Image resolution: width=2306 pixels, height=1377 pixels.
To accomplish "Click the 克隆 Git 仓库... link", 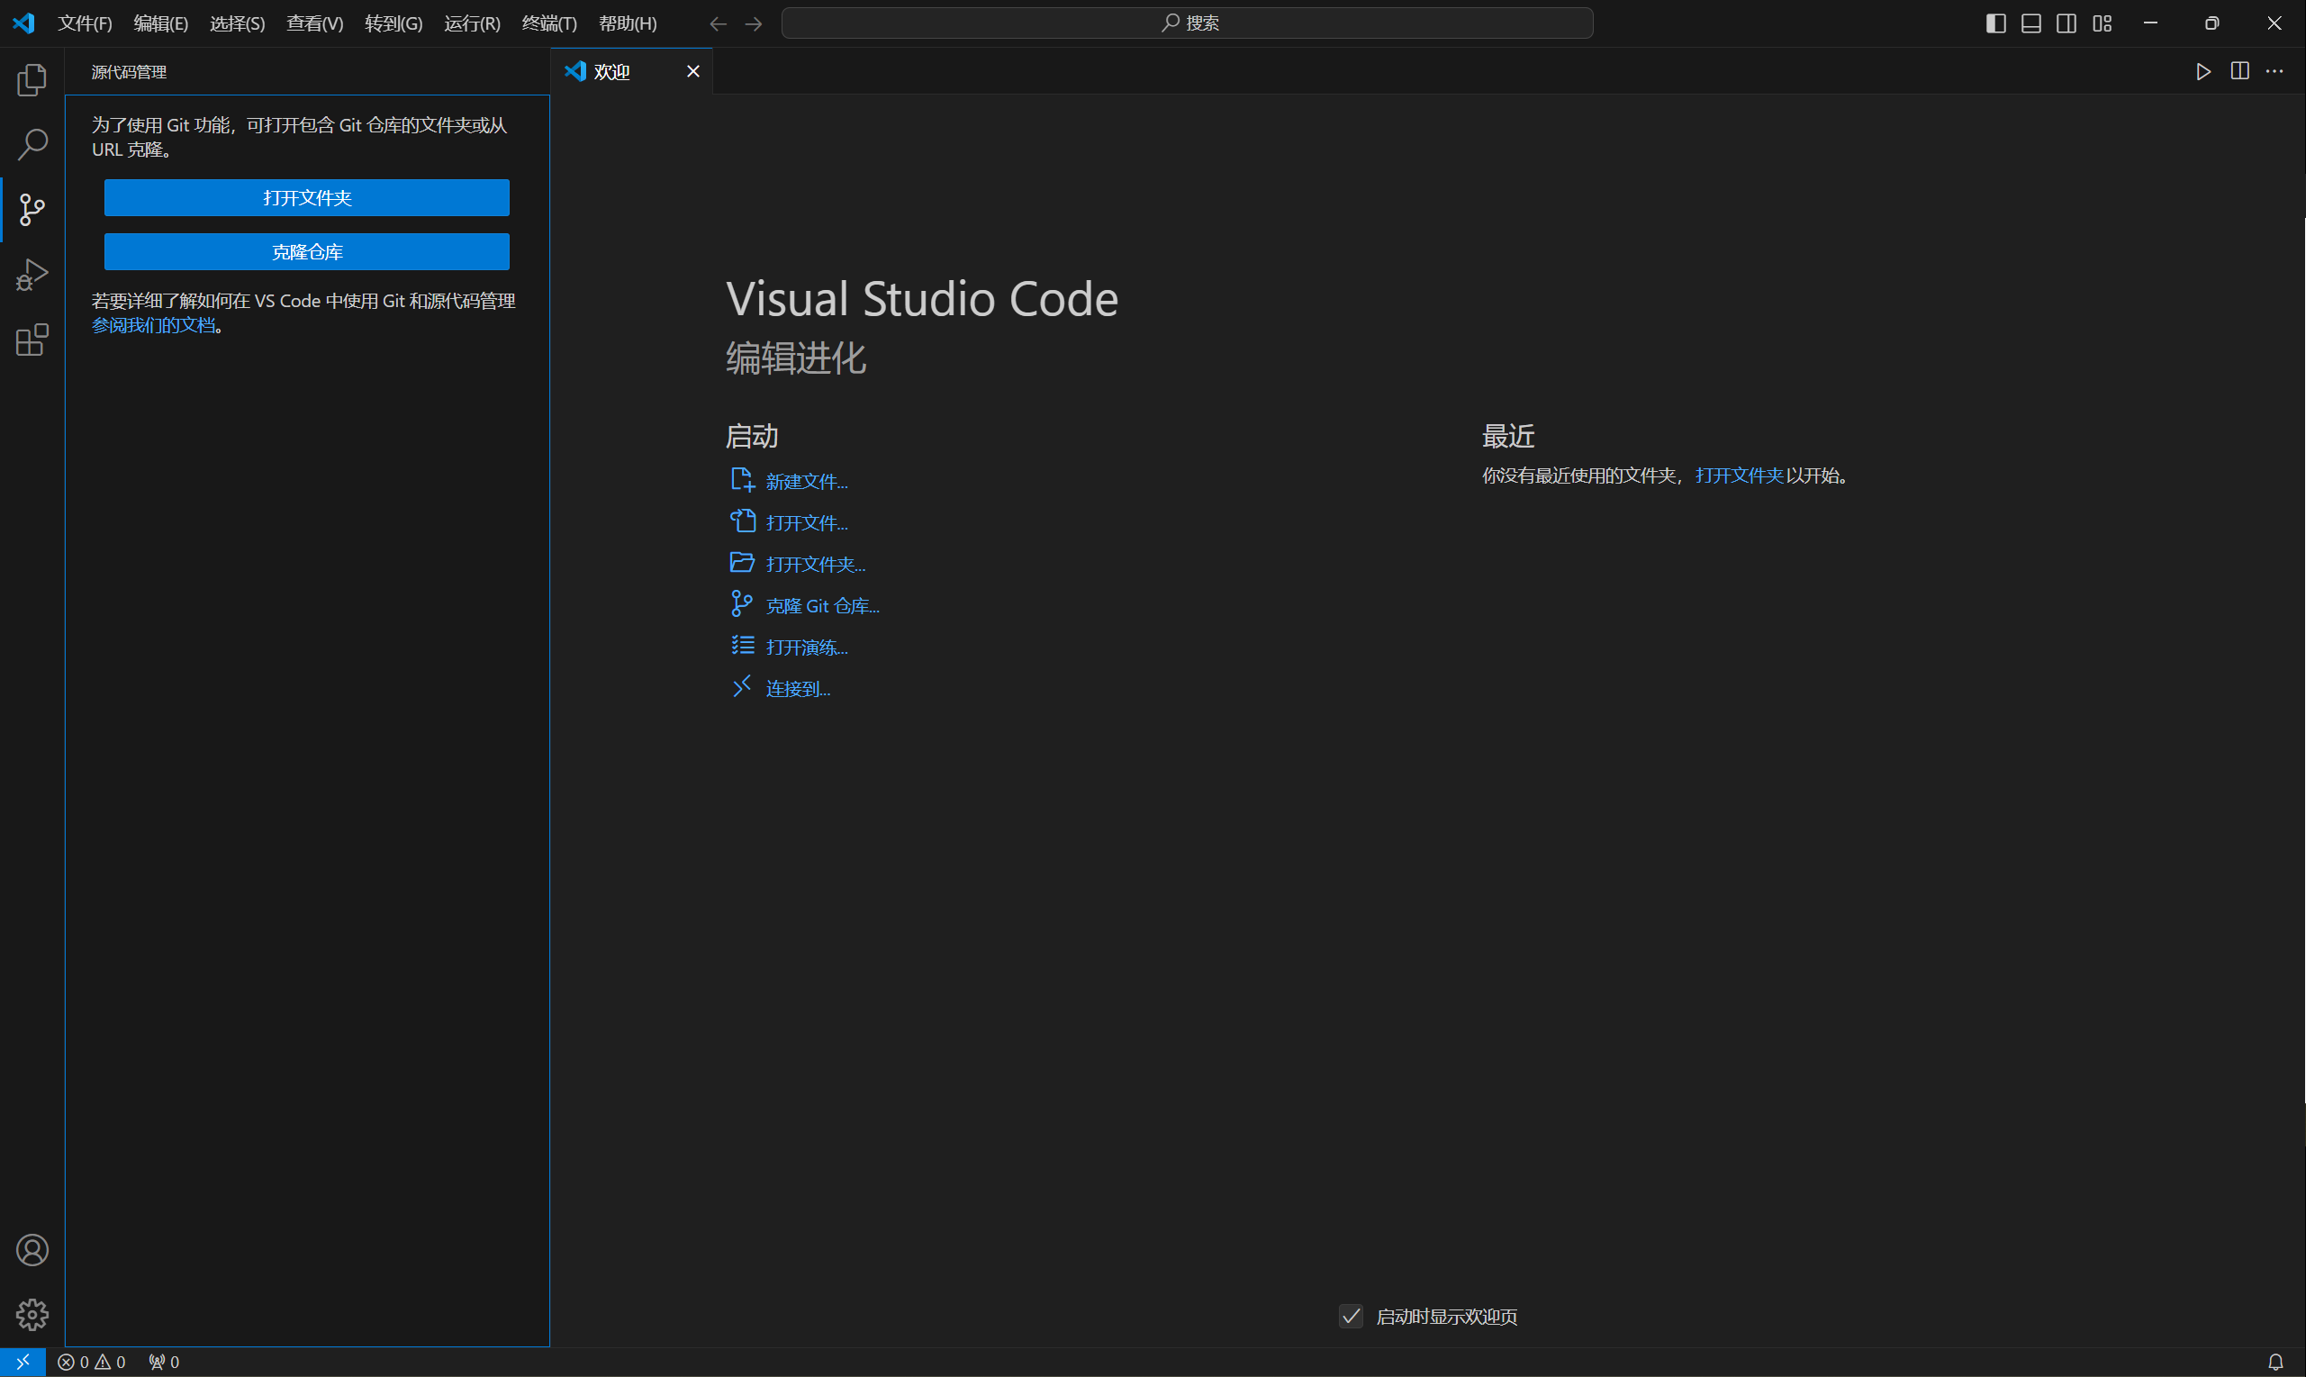I will tap(823, 605).
